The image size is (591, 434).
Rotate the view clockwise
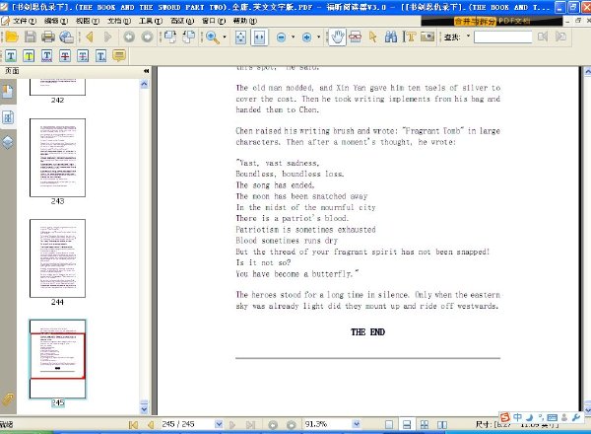[x=170, y=36]
